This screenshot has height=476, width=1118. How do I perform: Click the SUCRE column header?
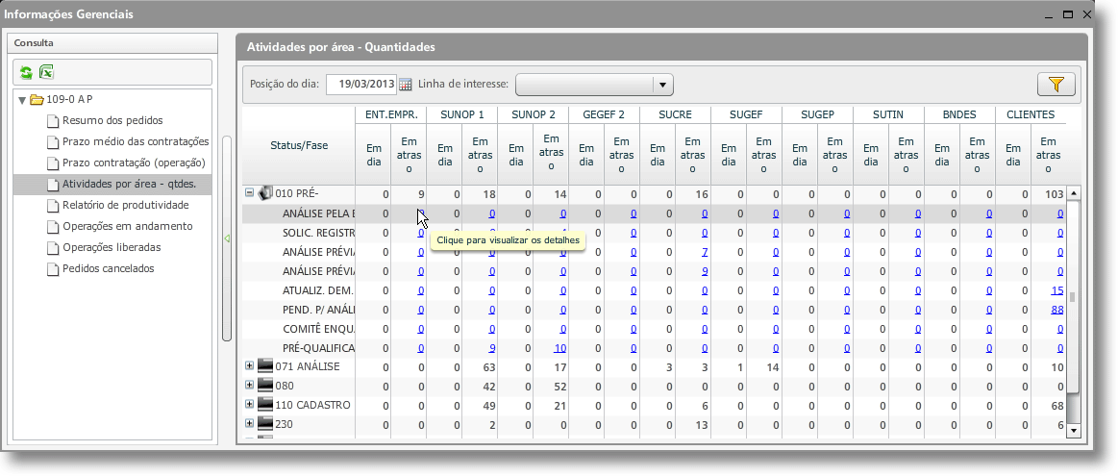pos(675,114)
